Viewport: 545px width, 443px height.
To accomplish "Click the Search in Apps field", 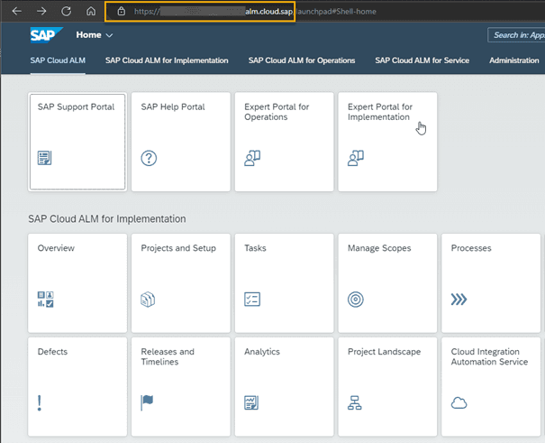I will point(516,35).
